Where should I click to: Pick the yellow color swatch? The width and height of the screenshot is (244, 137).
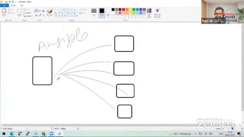pyautogui.click(x=130, y=10)
